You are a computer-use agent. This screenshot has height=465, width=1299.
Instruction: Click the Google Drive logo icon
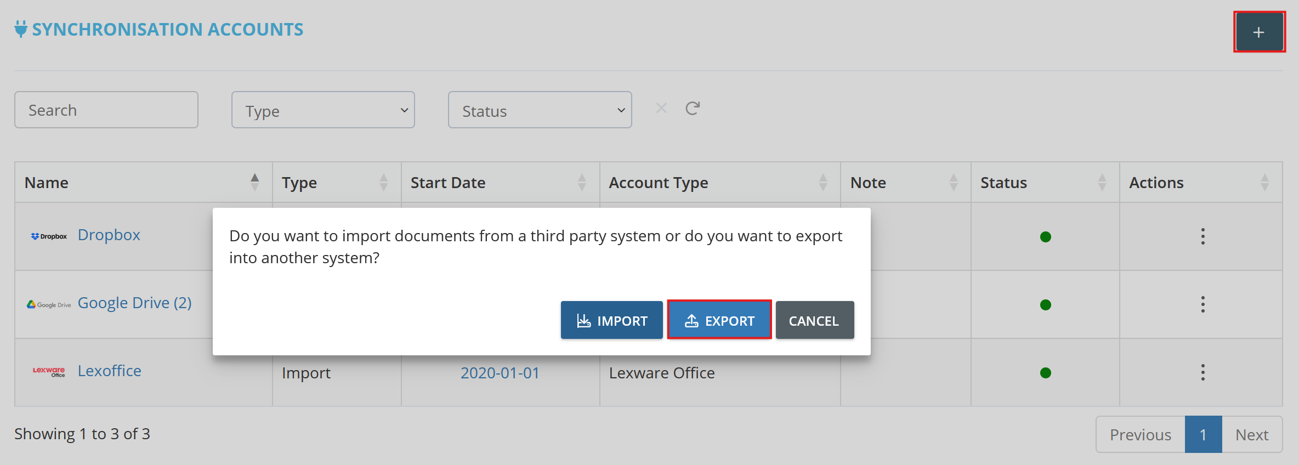click(x=49, y=304)
